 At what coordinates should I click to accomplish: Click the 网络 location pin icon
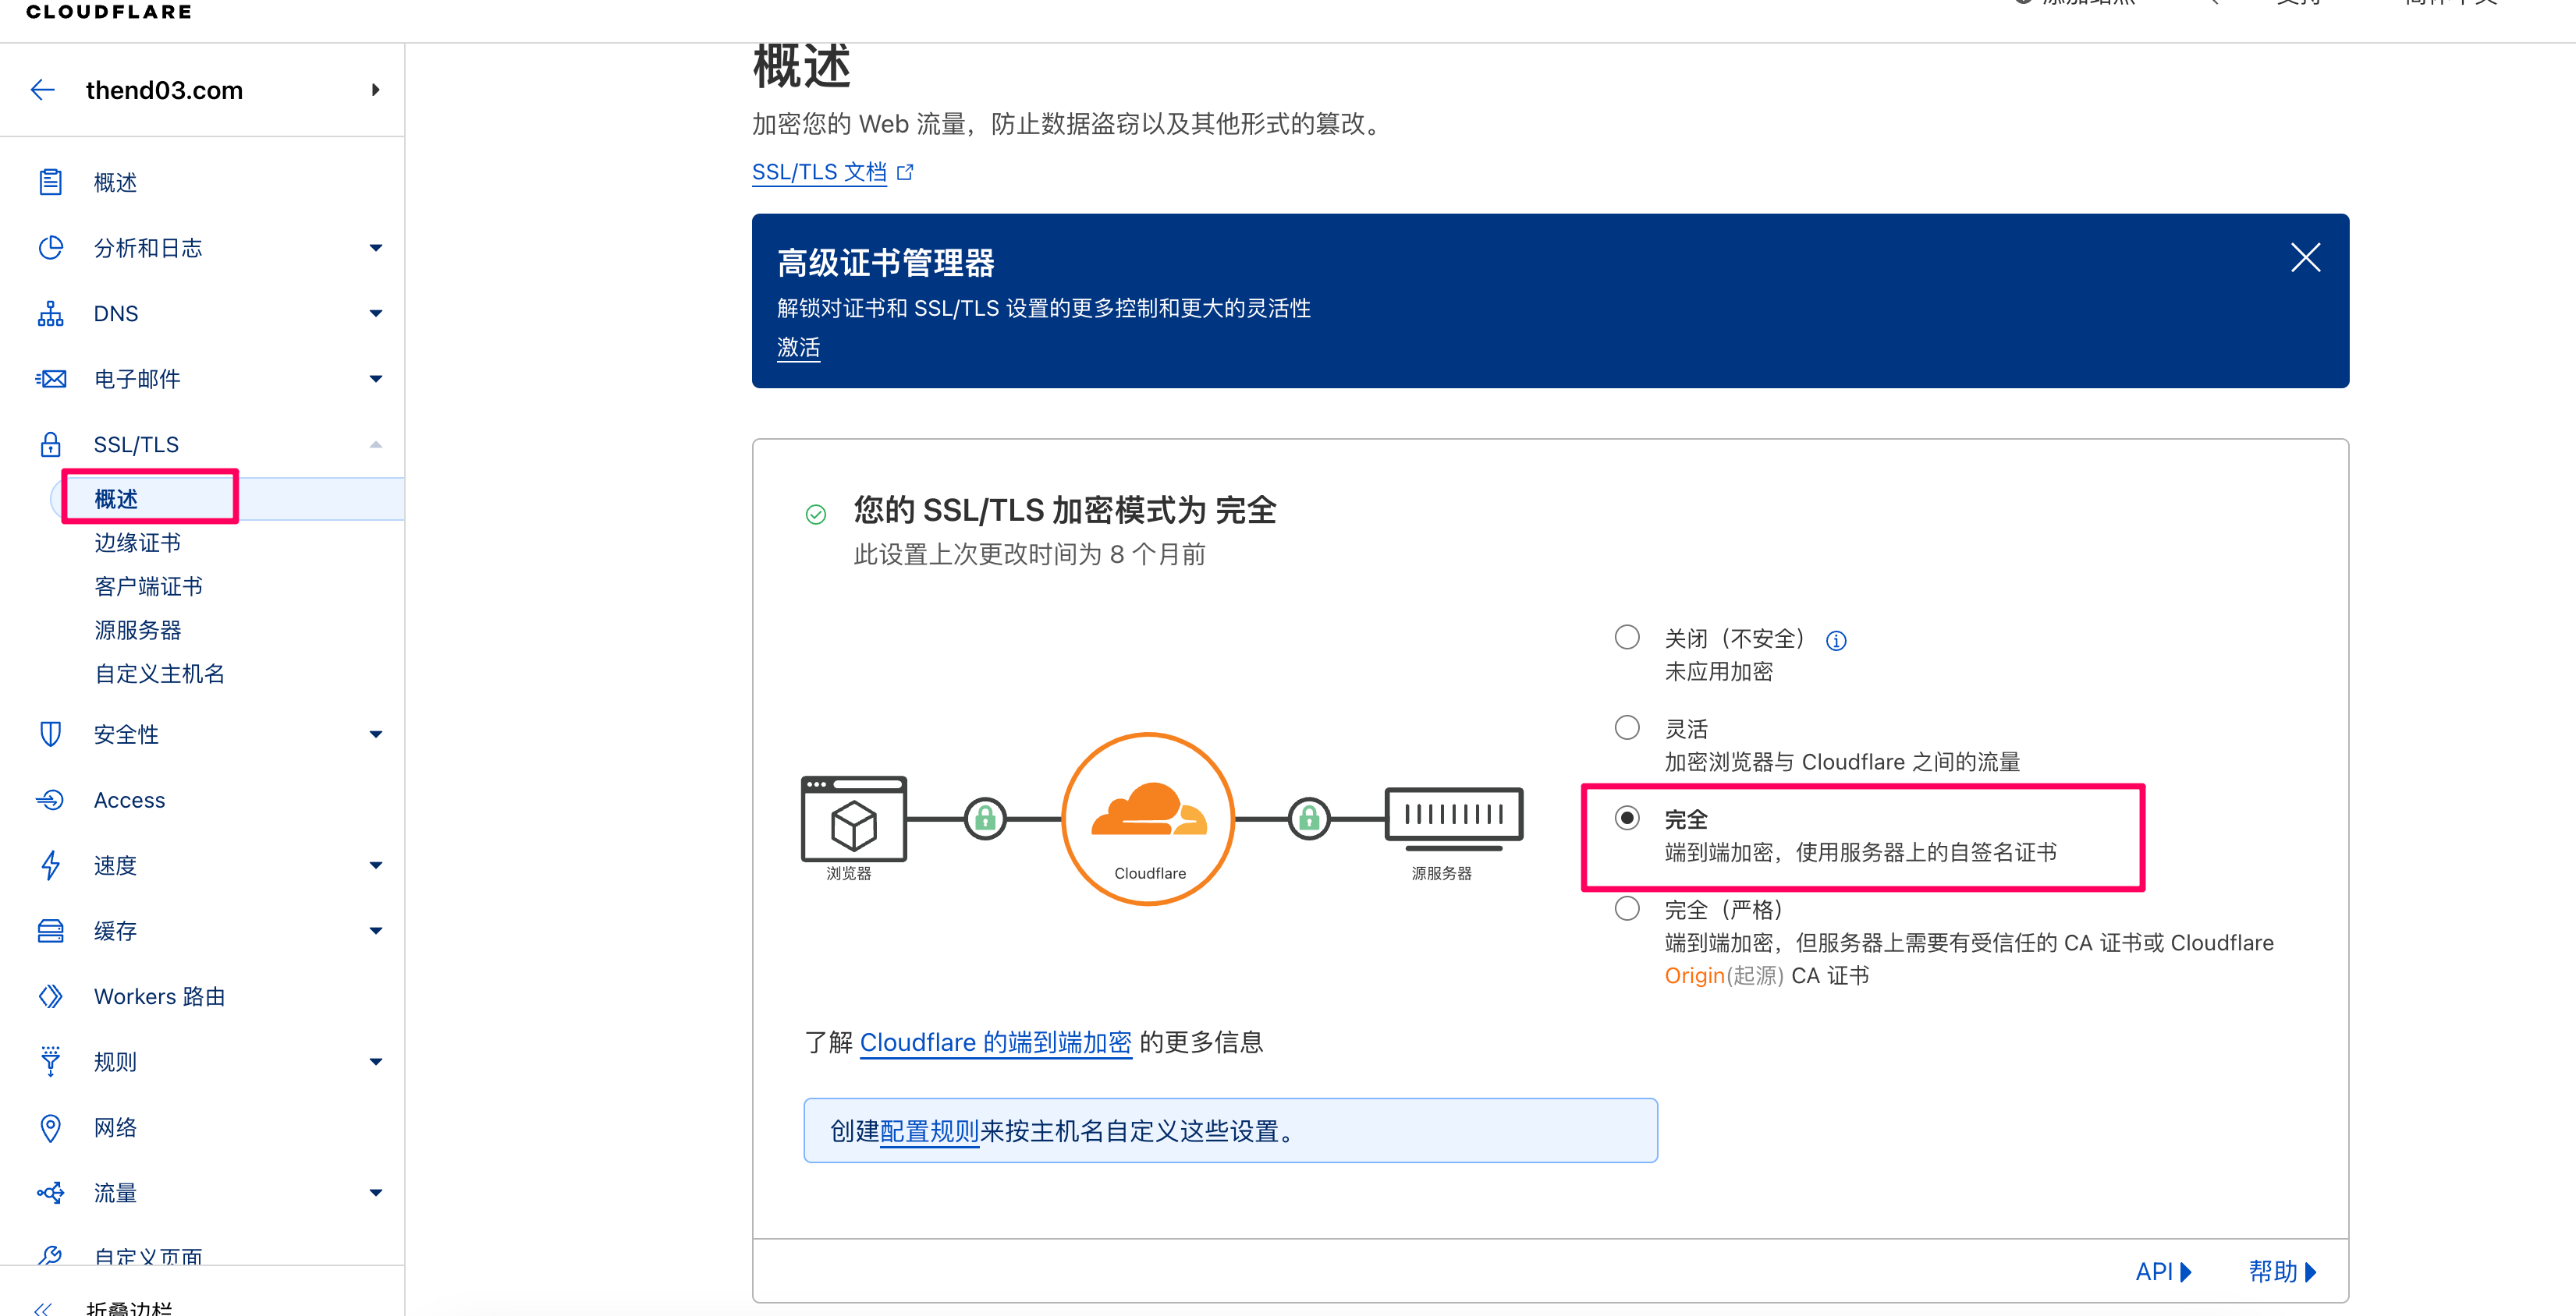coord(50,1128)
